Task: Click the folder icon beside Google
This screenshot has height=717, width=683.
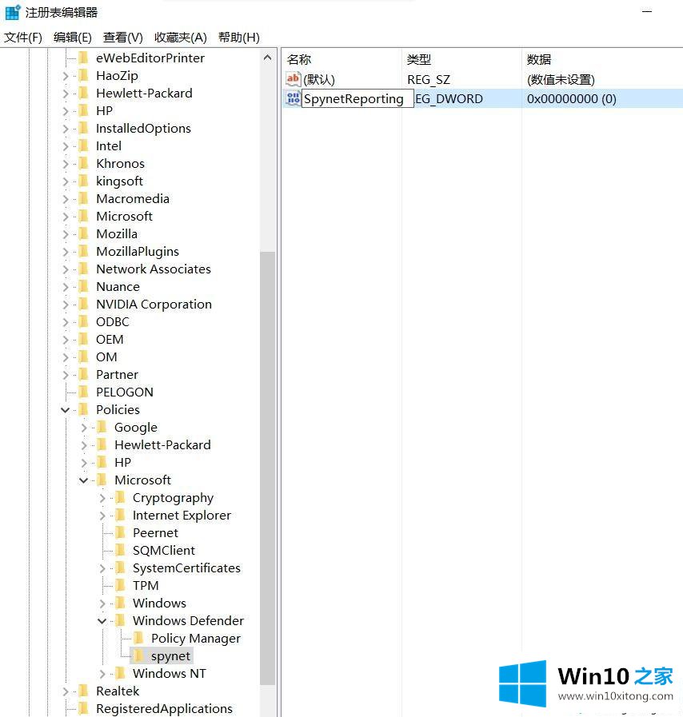Action: [x=102, y=427]
